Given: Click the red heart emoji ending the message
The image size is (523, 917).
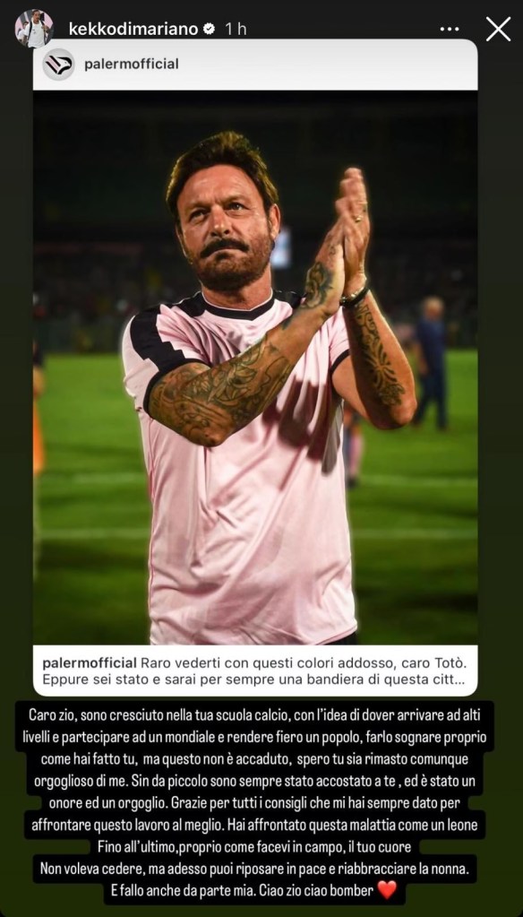Looking at the screenshot, I should (387, 889).
